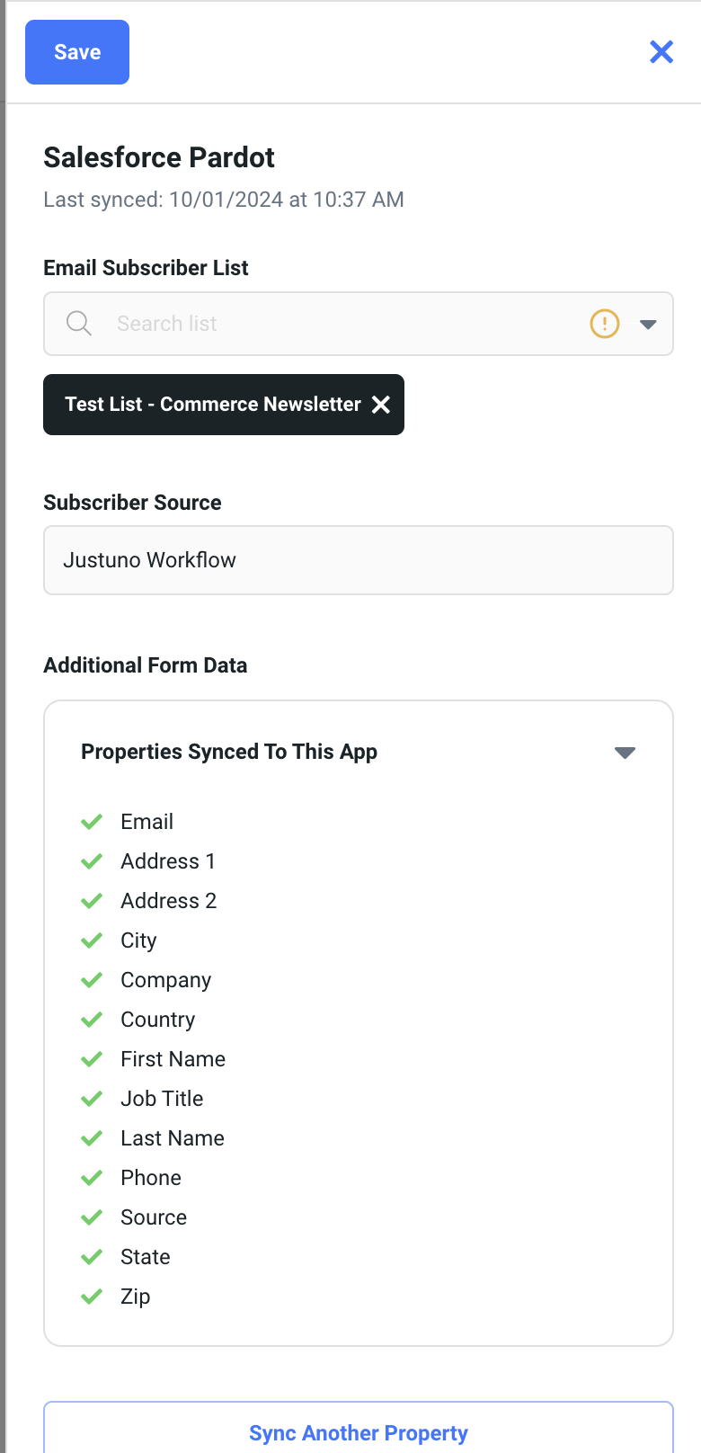Viewport: 701px width, 1453px height.
Task: Remove Test List - Commerce Newsletter tag
Action: [x=381, y=405]
